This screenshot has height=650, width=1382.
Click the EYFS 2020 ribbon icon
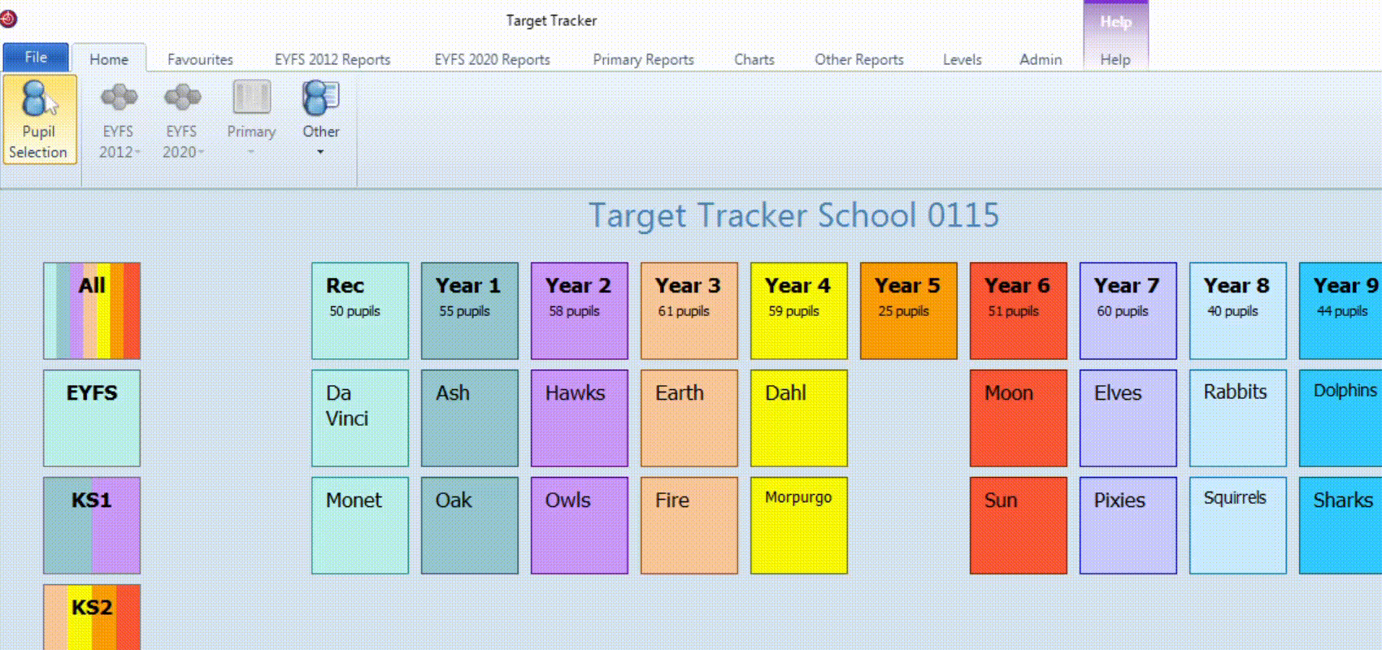coord(182,98)
